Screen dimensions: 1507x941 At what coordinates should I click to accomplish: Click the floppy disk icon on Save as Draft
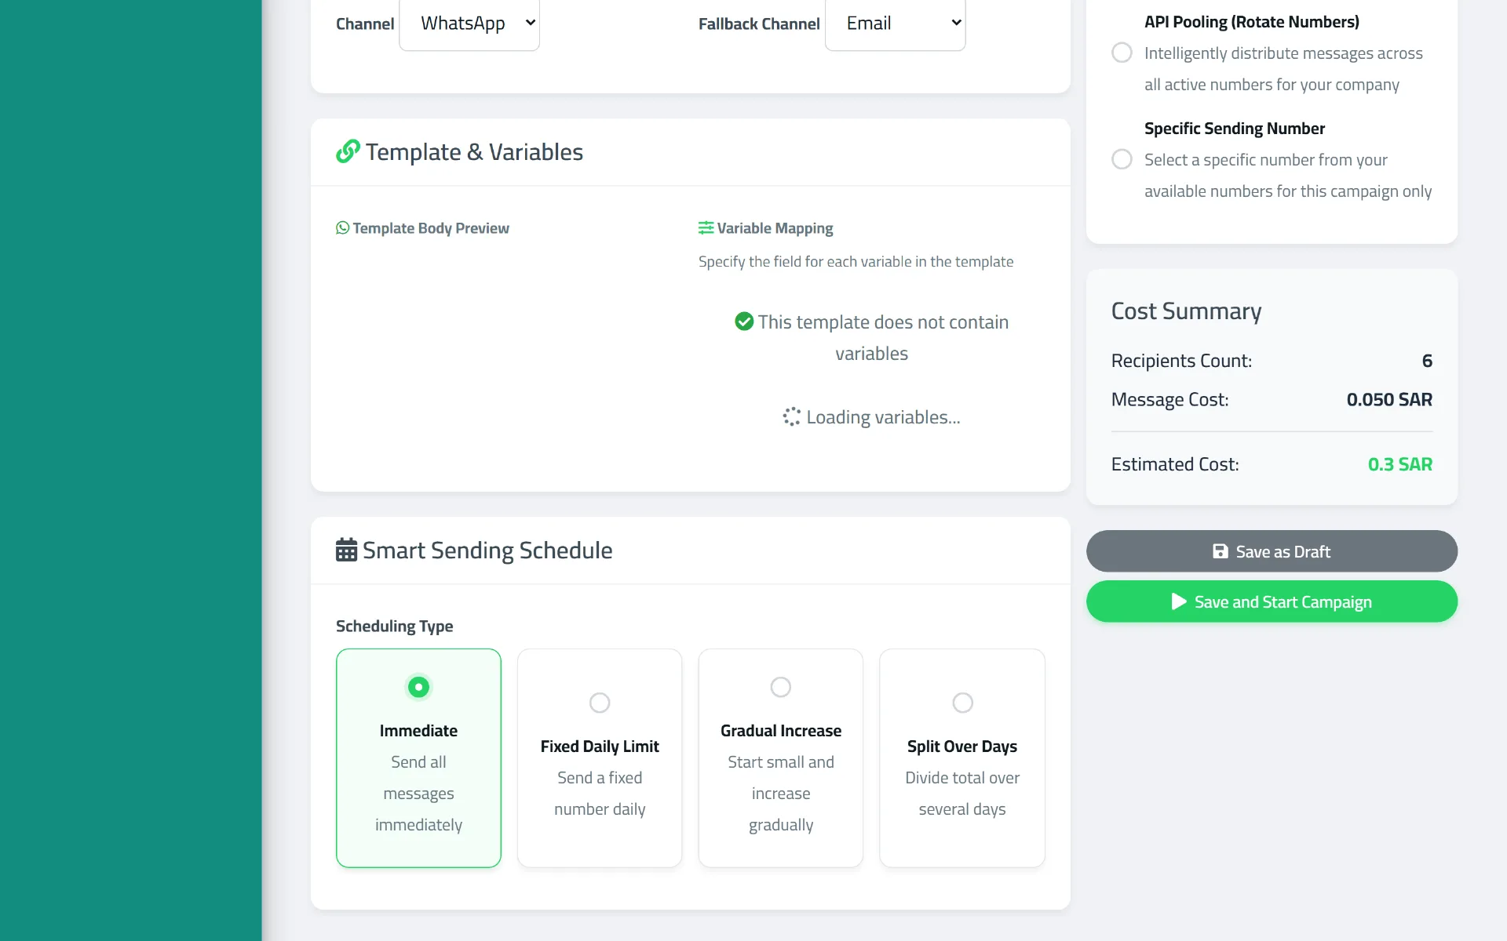click(x=1221, y=551)
